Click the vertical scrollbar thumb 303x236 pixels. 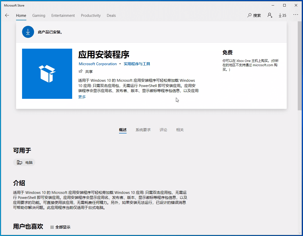[x=300, y=66]
